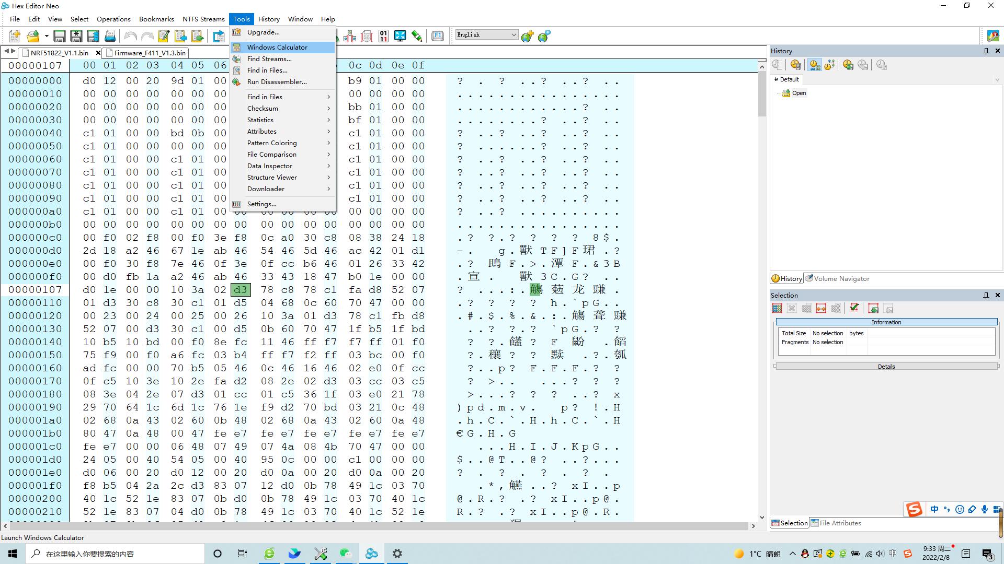
Task: Click the Edit notepad pencil toolbar icon
Action: [x=164, y=36]
